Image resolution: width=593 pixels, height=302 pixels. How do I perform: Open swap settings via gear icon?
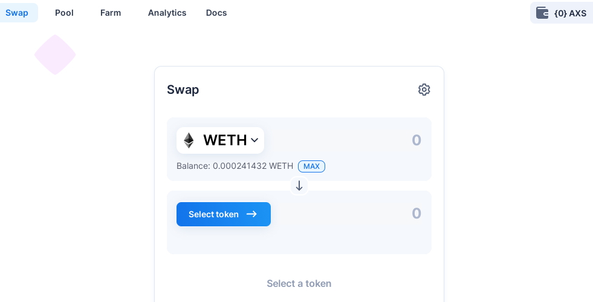pos(424,90)
